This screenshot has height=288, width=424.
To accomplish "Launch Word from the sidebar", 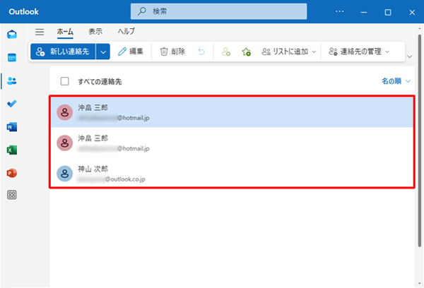I will click(x=12, y=127).
